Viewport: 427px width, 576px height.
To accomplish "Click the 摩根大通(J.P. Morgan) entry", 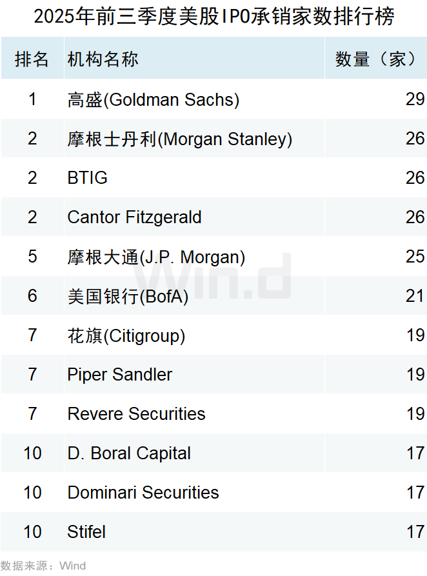I will (156, 257).
